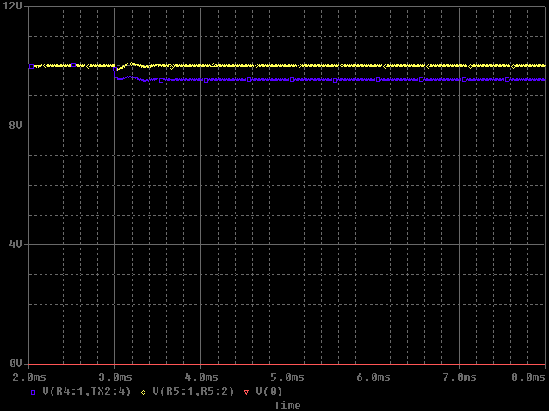Select the yellow diamond trace marker in legend
This screenshot has height=411, width=549.
click(x=143, y=392)
